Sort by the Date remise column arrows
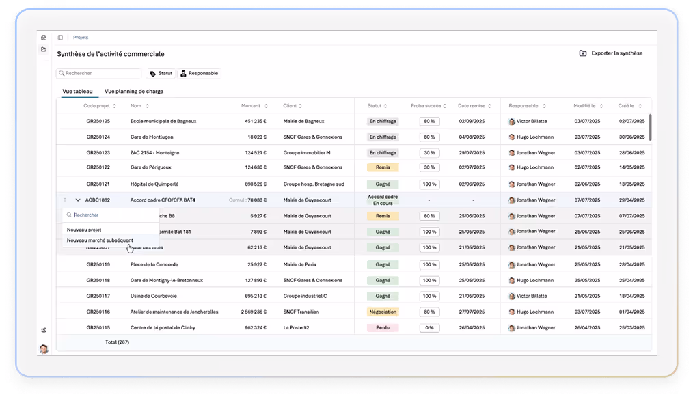Viewport: 693px width, 399px height. click(489, 106)
